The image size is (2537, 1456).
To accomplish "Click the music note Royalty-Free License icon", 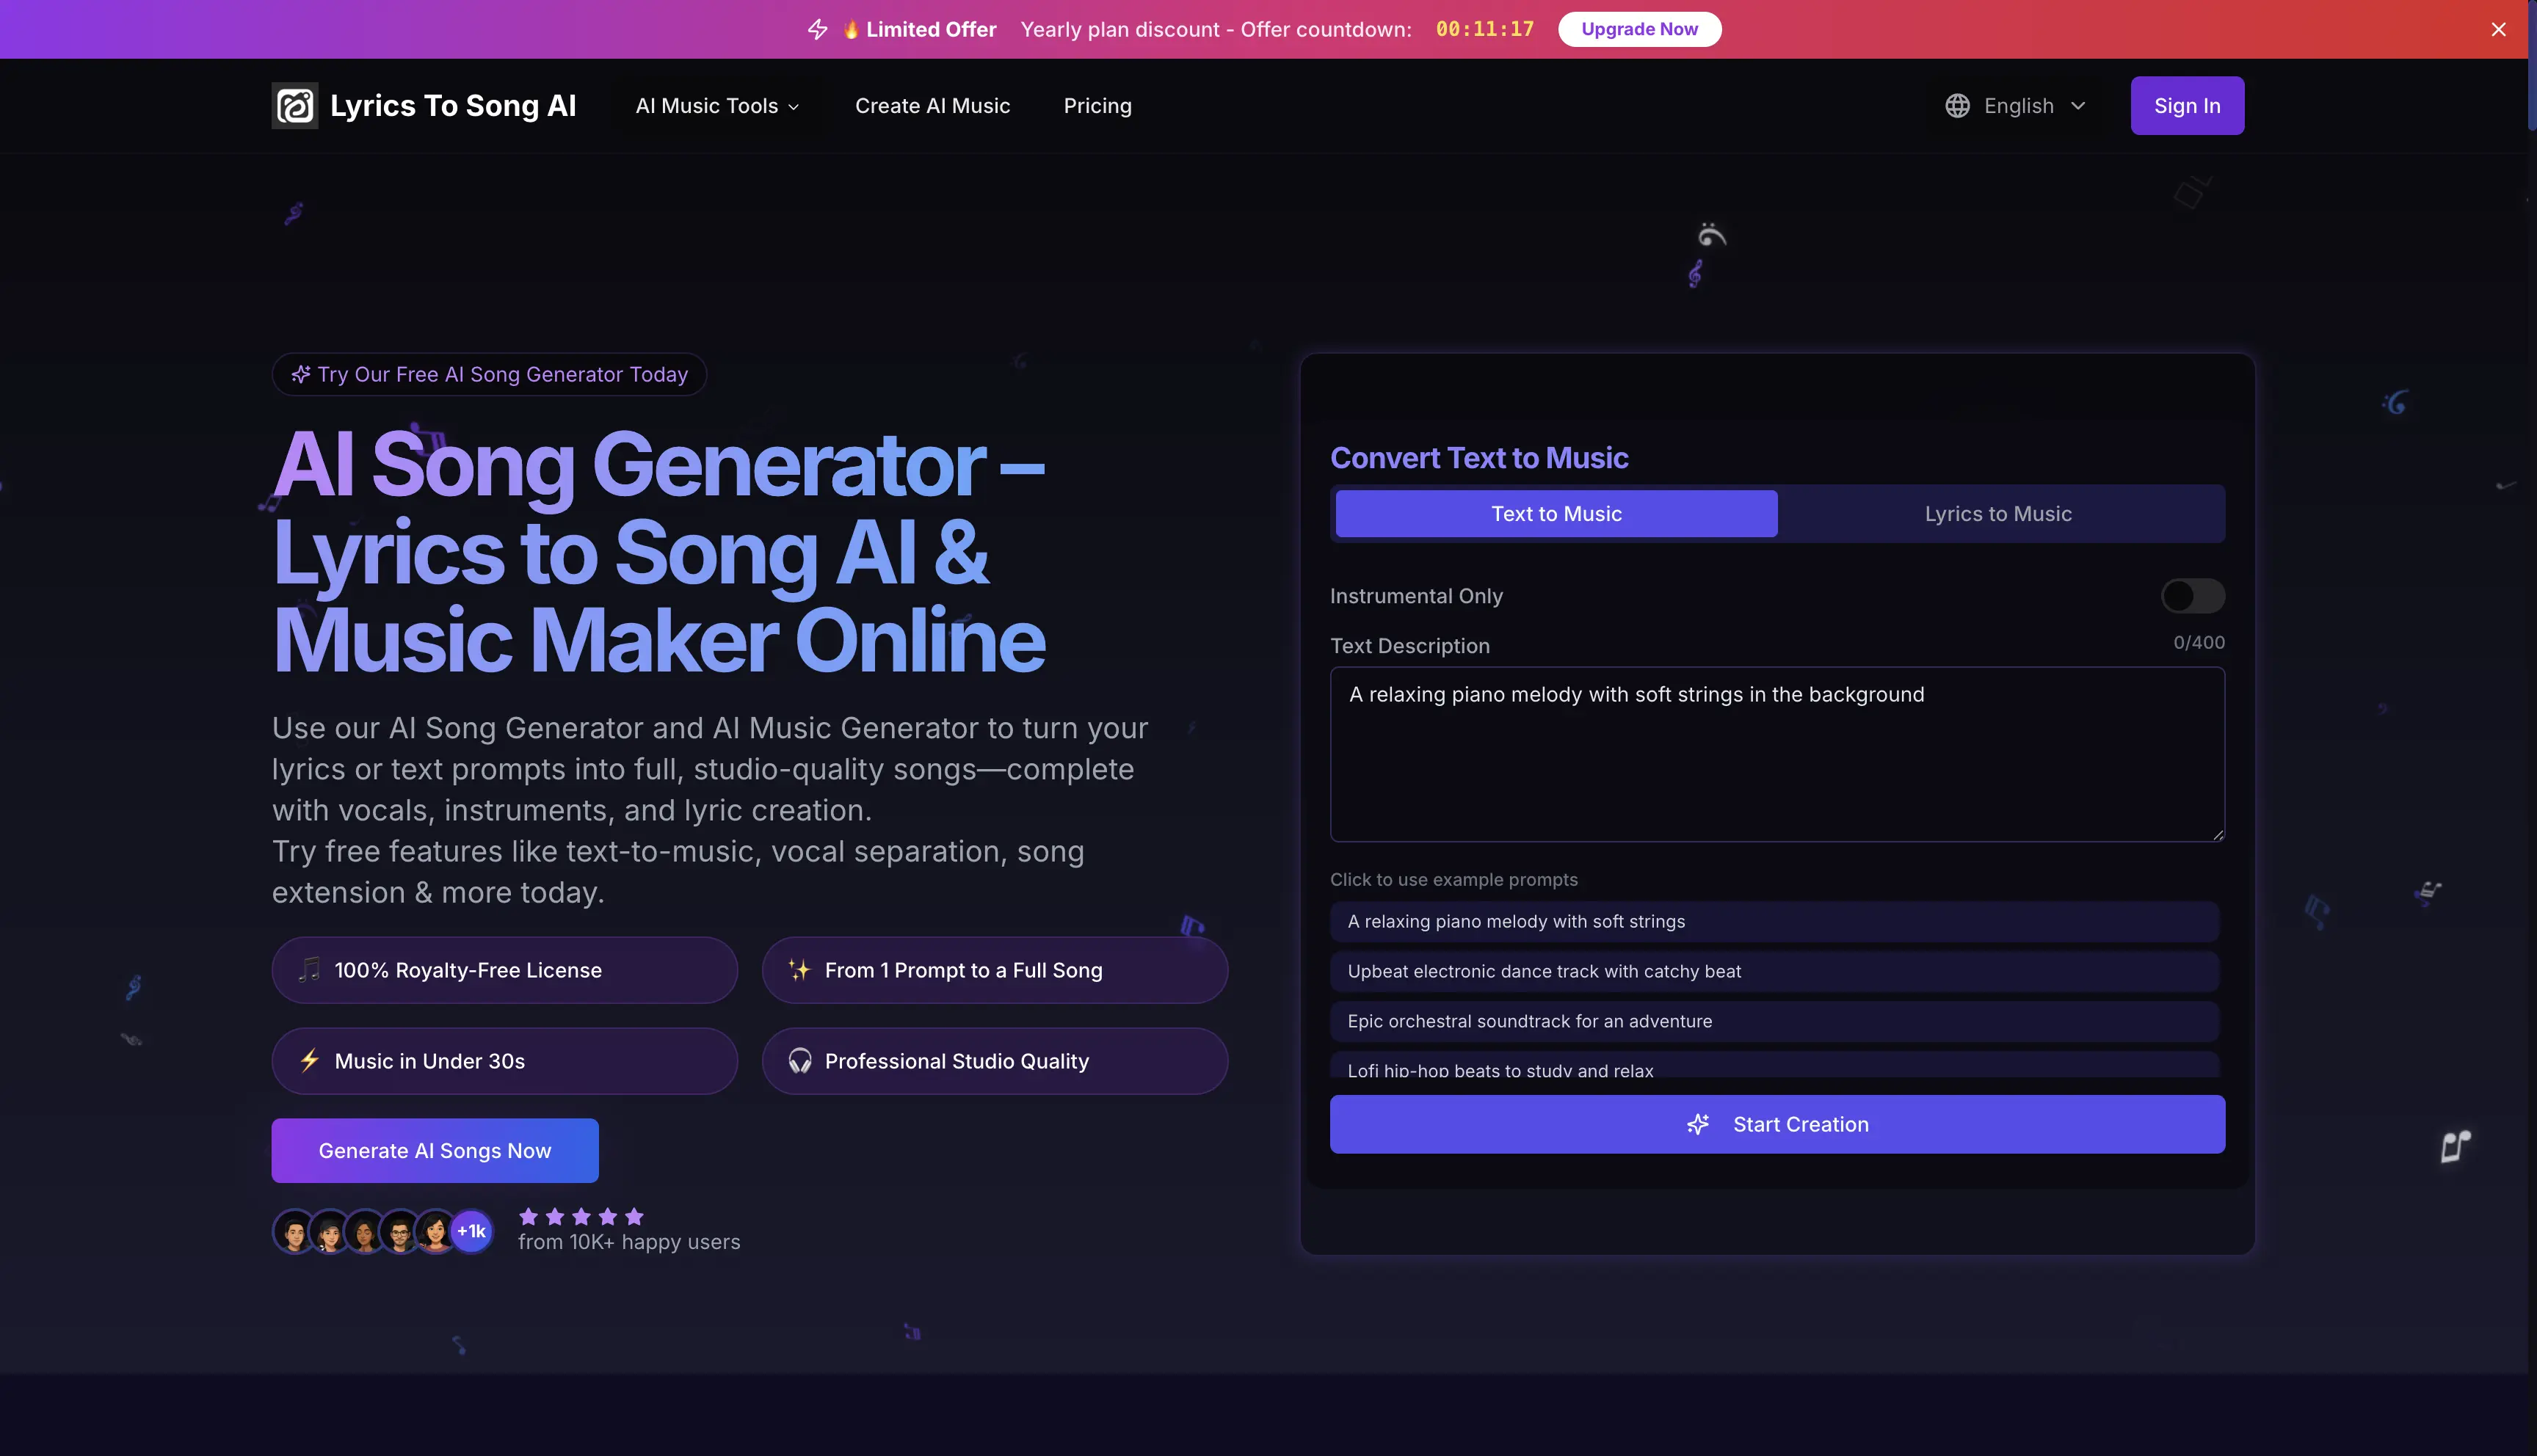I will 310,970.
